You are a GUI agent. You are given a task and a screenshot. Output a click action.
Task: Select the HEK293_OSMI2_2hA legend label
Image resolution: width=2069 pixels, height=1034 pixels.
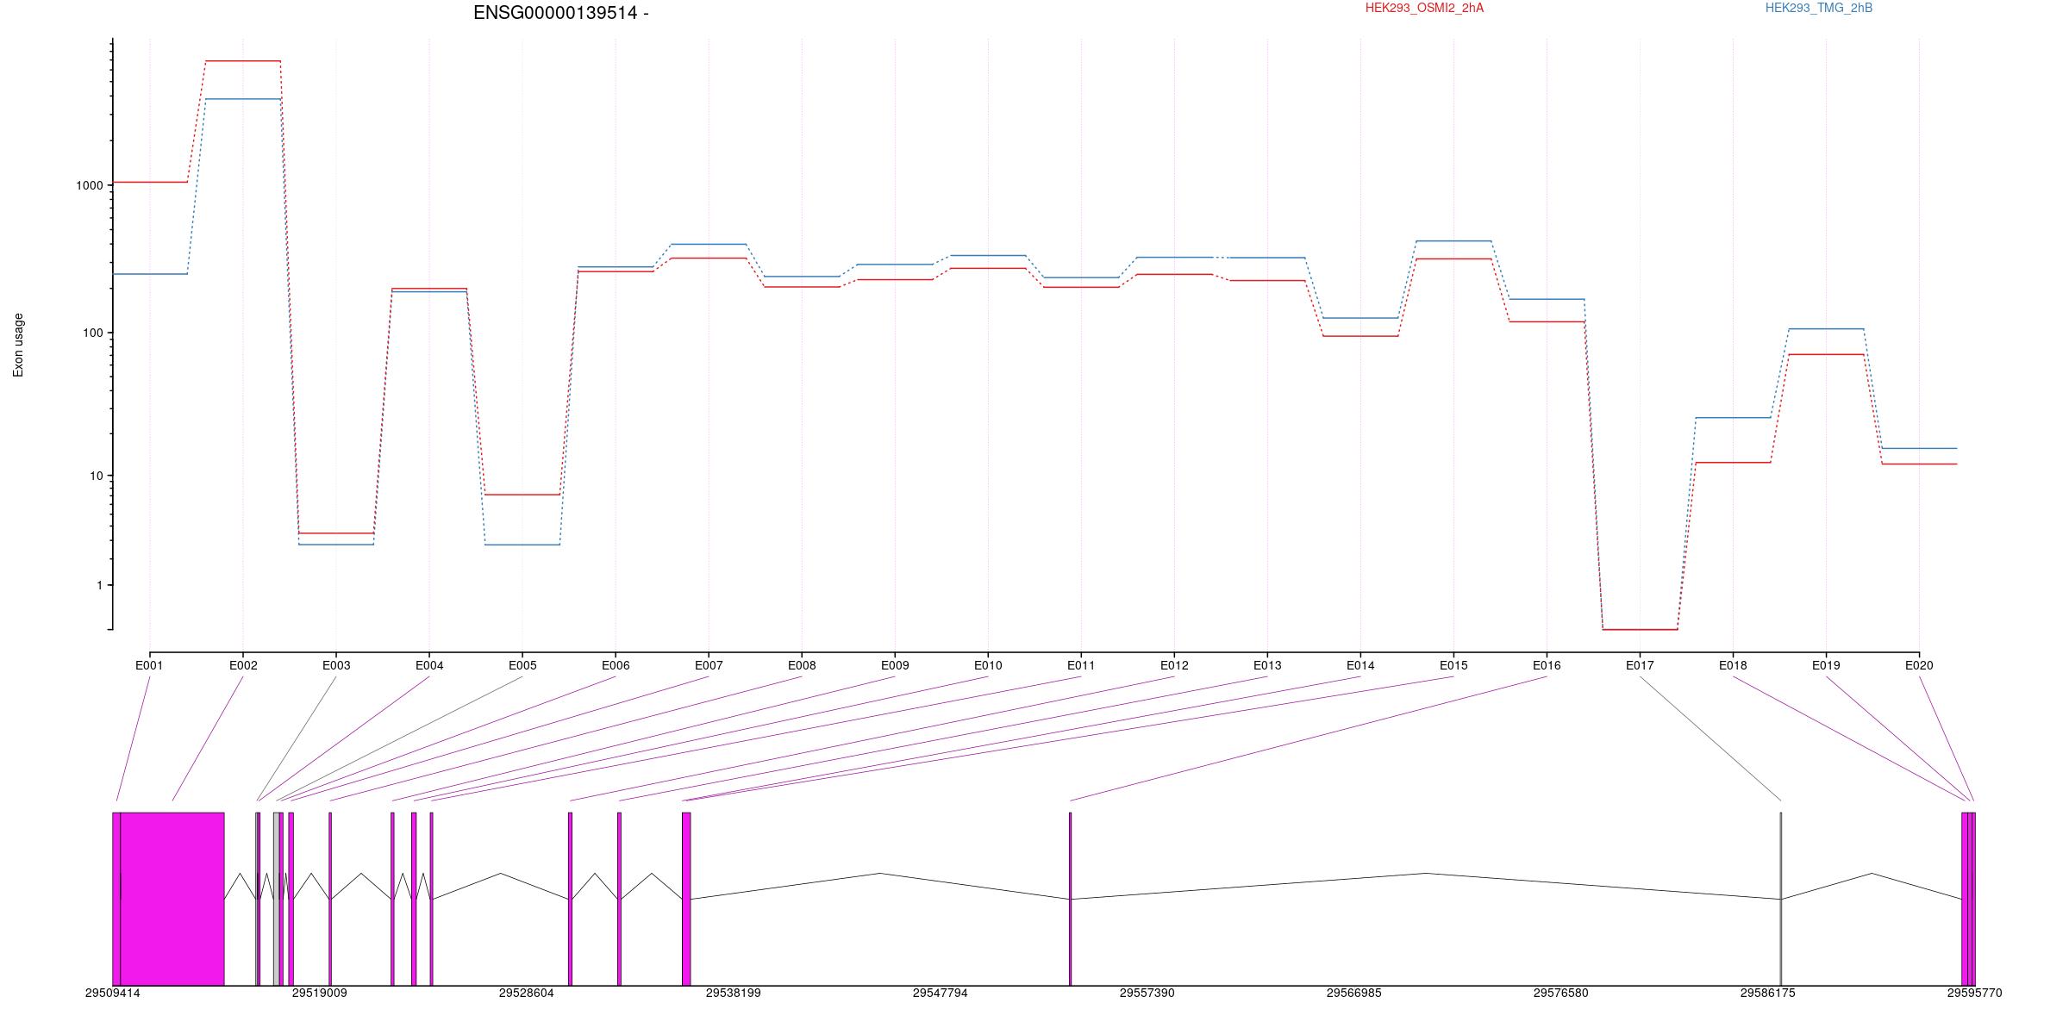[x=1424, y=8]
